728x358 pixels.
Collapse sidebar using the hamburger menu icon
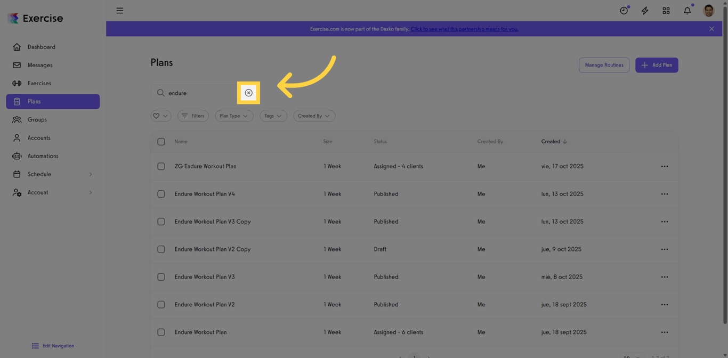click(x=120, y=11)
